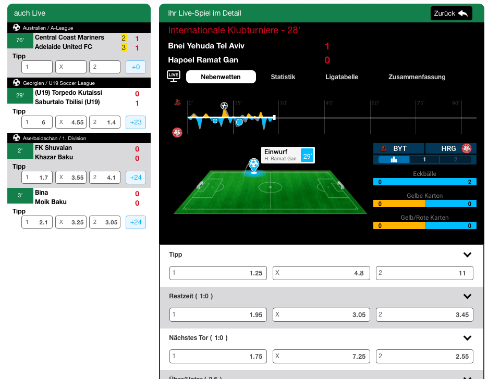Select the Nebenwetten tab
The width and height of the screenshot is (488, 379).
click(x=221, y=77)
